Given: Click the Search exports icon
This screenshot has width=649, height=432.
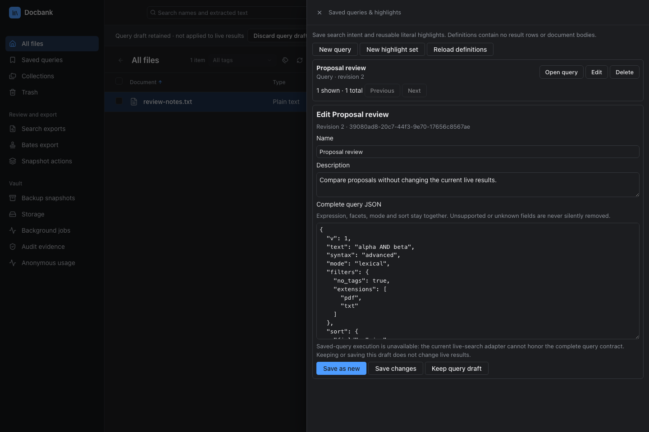Looking at the screenshot, I should [13, 129].
